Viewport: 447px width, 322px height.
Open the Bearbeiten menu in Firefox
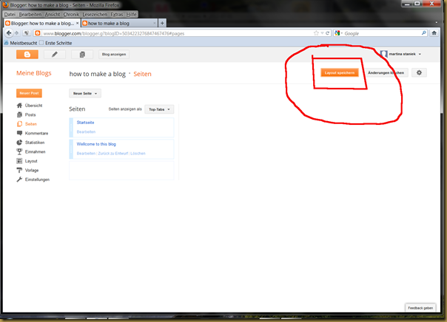30,14
